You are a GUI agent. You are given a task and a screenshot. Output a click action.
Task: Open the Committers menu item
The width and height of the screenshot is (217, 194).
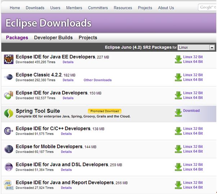[98, 8]
